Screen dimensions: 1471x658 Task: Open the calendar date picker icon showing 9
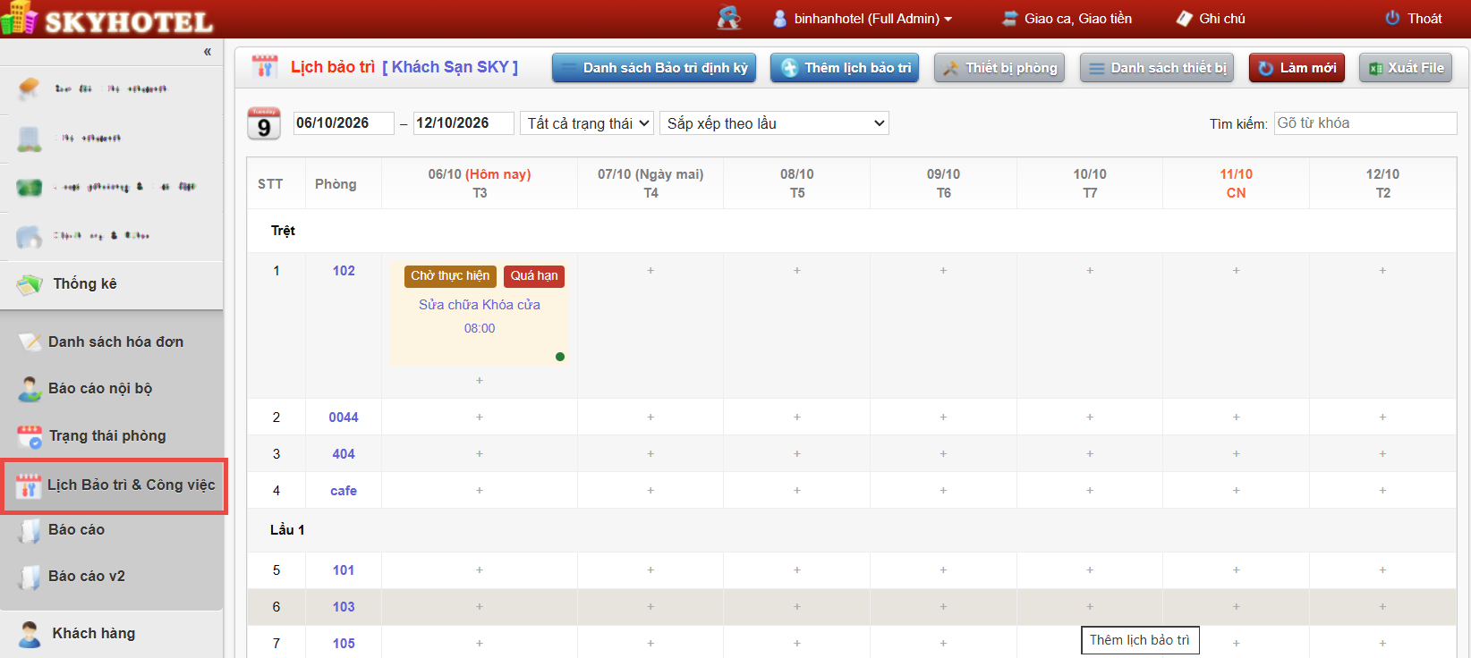[x=264, y=123]
